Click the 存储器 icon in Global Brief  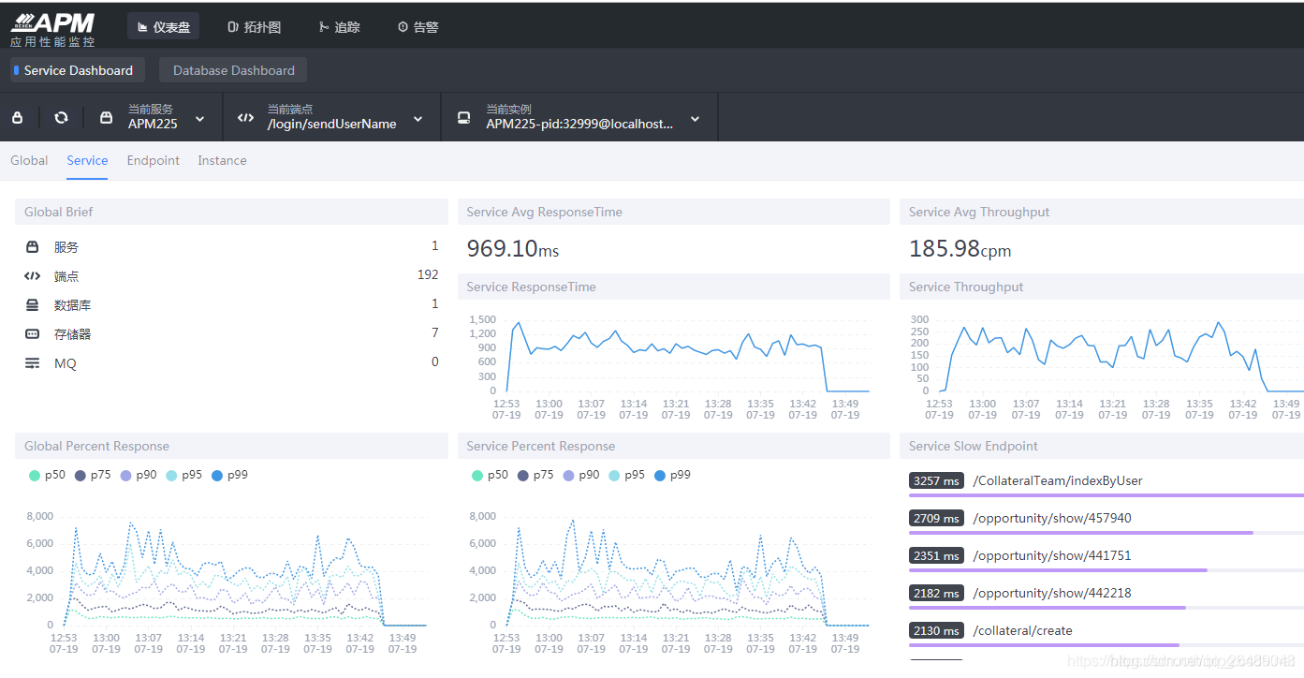33,334
